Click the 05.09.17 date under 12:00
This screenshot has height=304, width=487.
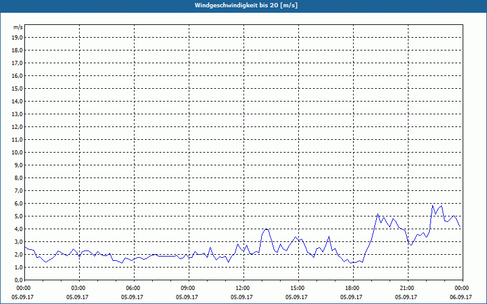(x=242, y=297)
